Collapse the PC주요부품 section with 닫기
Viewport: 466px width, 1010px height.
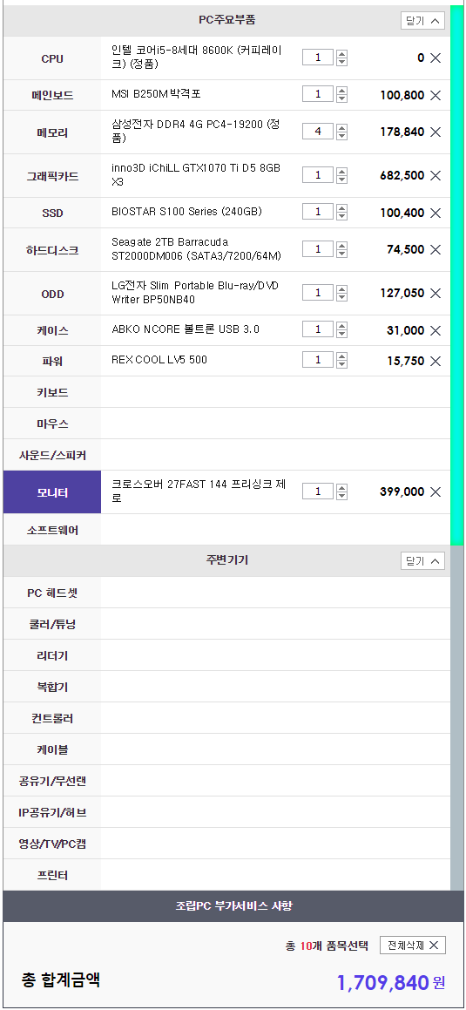(422, 21)
